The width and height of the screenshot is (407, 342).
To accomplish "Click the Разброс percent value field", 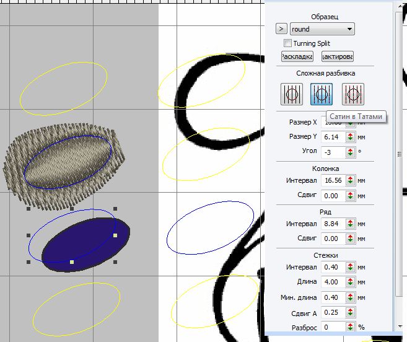I will click(333, 327).
